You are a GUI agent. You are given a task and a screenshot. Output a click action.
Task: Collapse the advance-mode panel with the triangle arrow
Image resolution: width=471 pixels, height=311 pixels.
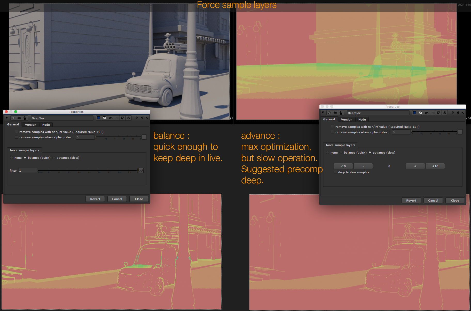(x=323, y=113)
